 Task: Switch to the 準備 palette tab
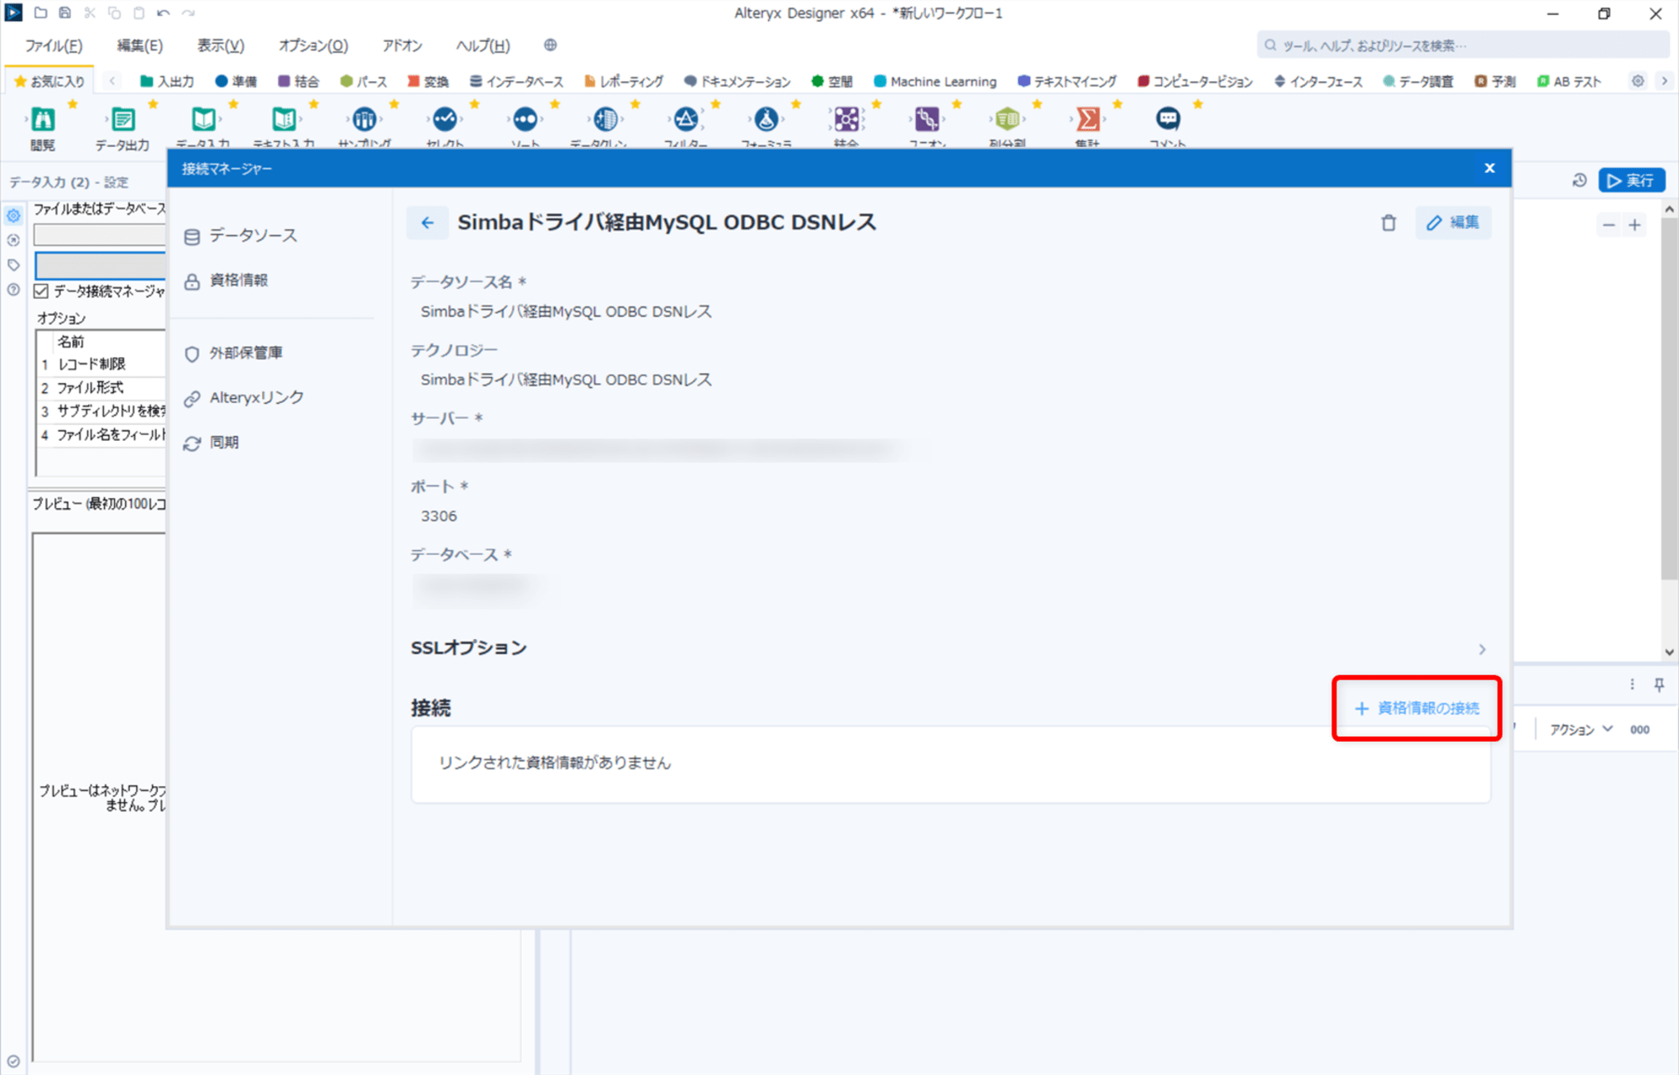[x=236, y=81]
